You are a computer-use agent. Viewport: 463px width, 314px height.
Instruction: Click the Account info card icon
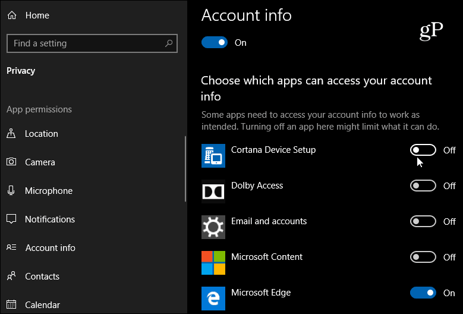[x=11, y=247]
